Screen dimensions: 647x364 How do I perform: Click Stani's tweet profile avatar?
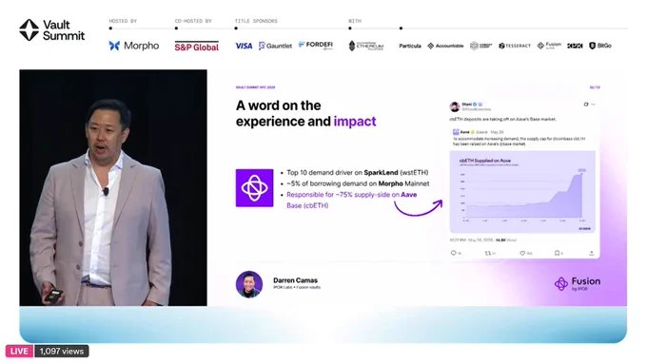coord(455,106)
